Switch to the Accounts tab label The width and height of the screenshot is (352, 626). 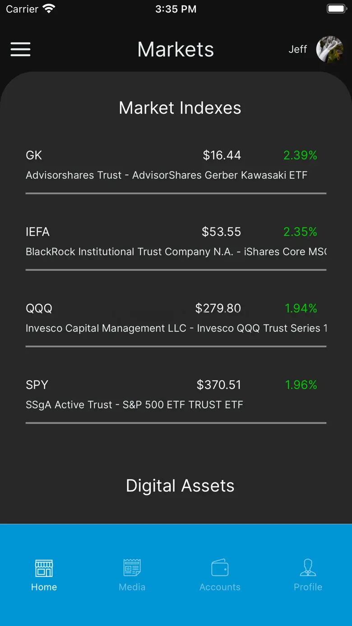coord(220,587)
